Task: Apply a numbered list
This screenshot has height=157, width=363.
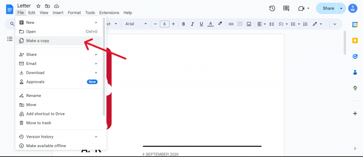Action: (x=305, y=24)
